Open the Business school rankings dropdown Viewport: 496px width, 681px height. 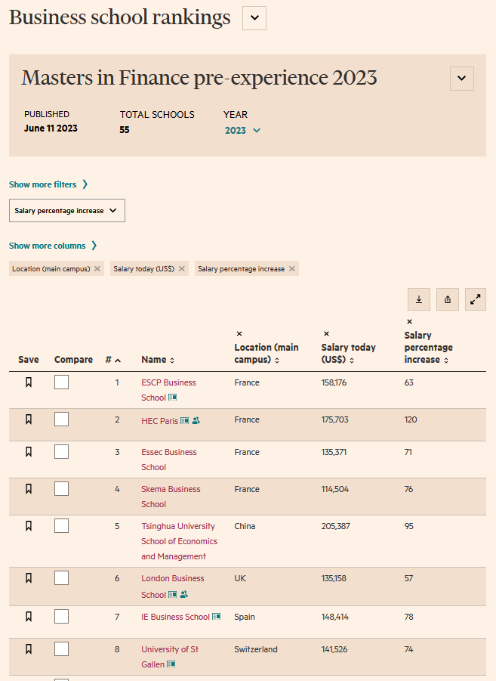[254, 18]
